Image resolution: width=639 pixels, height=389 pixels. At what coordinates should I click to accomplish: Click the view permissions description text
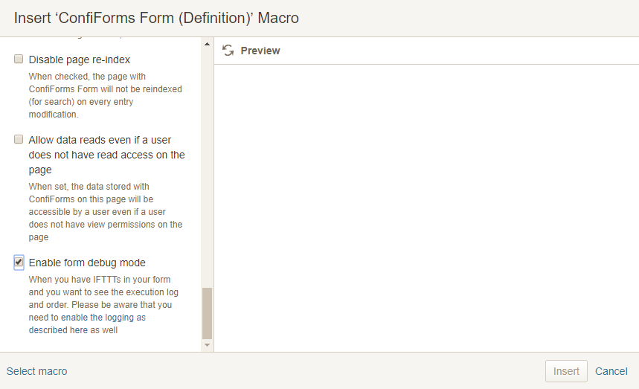(105, 212)
